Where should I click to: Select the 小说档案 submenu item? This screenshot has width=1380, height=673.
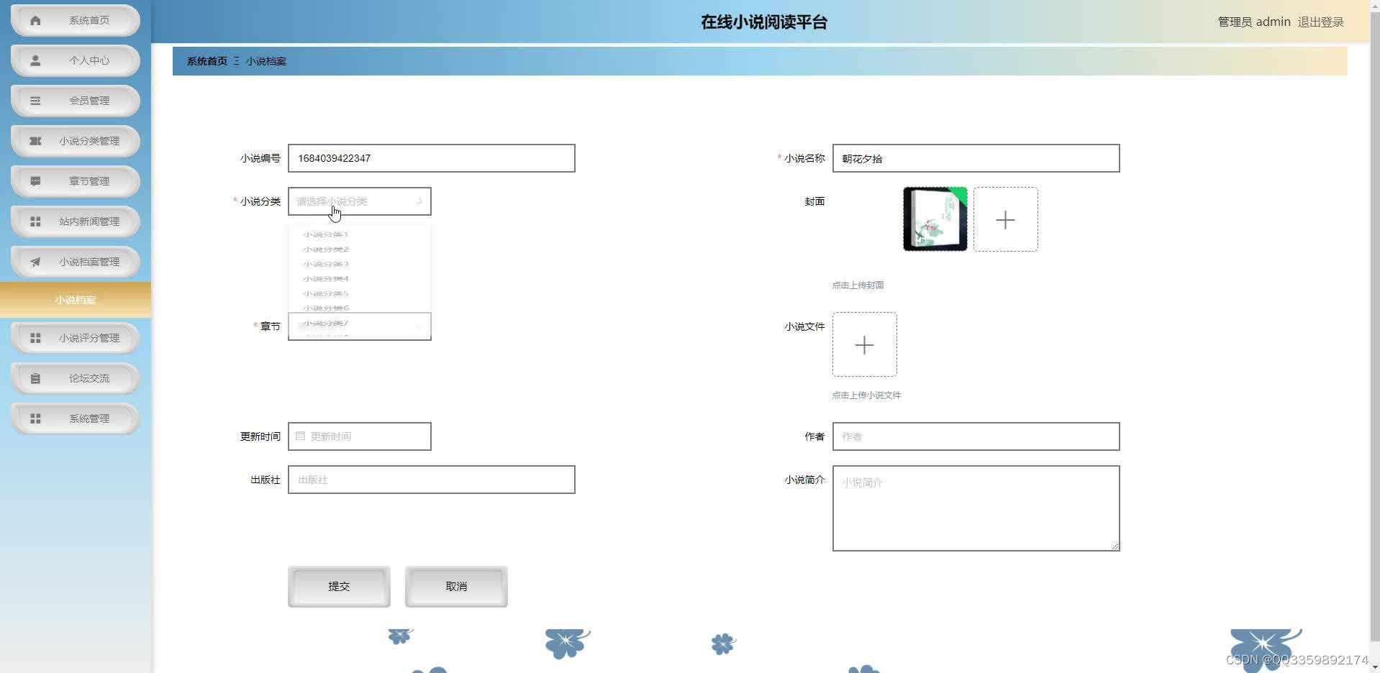coord(76,300)
